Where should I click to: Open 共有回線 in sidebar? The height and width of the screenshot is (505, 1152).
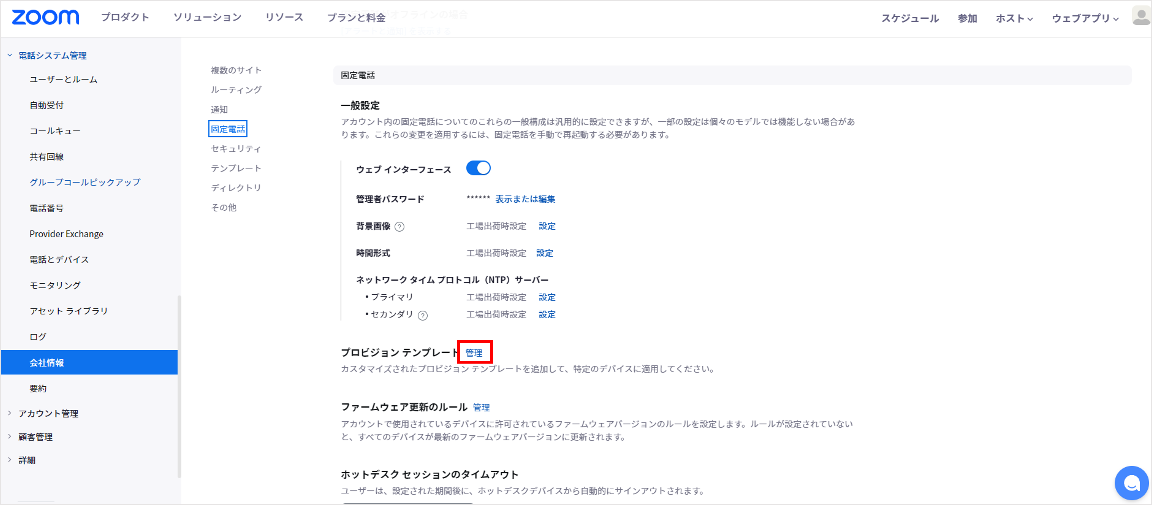46,157
